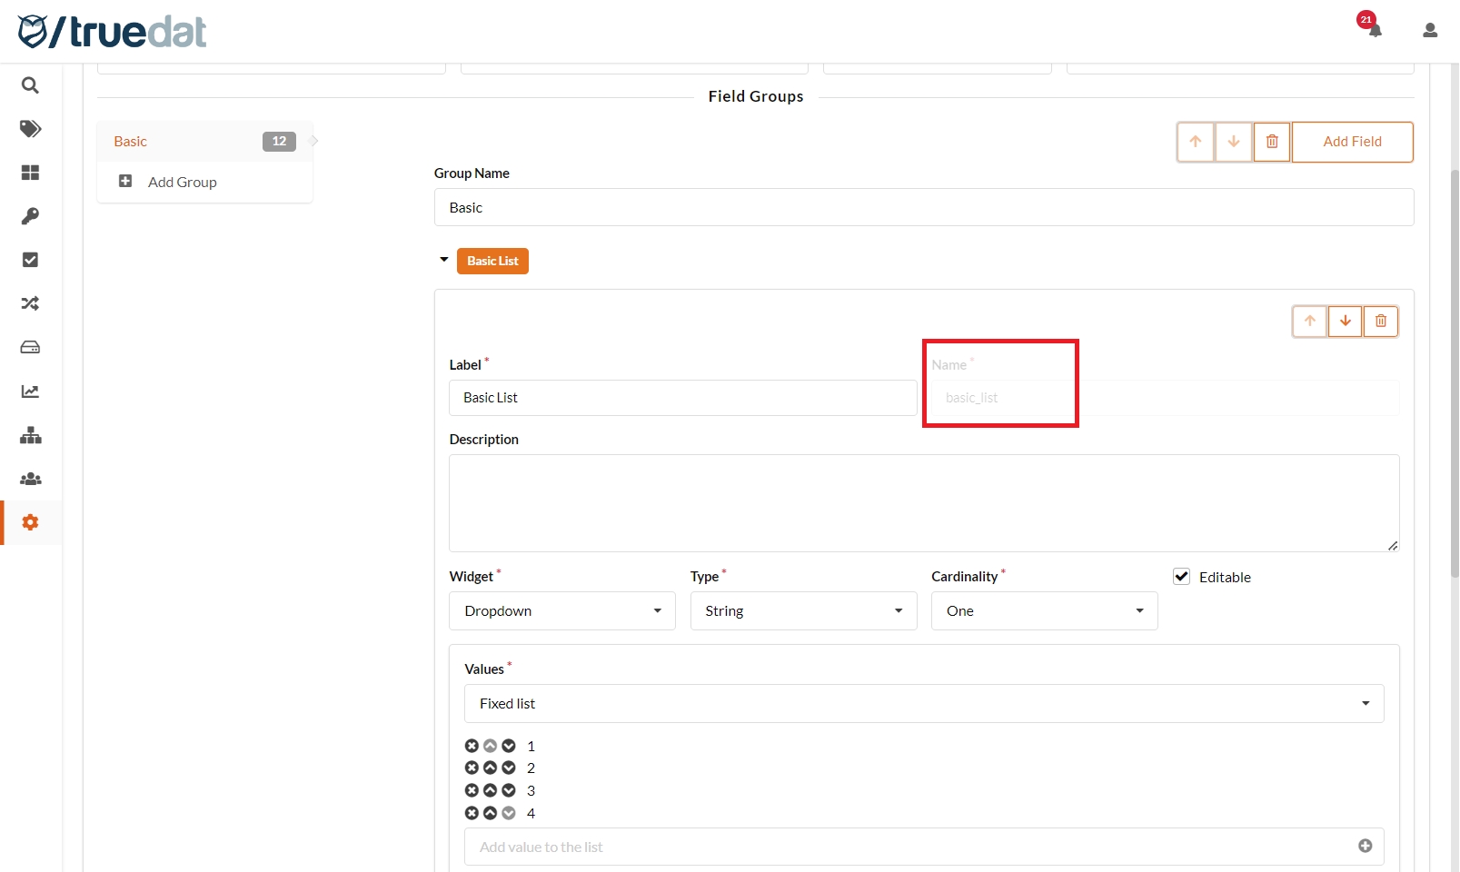Open the hierarchy sitemap sidebar icon

pos(30,435)
